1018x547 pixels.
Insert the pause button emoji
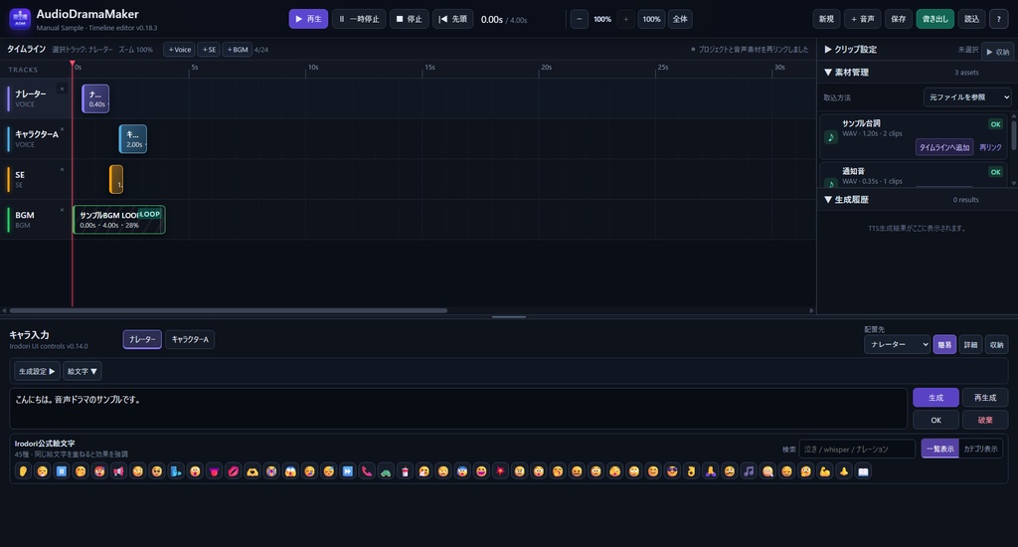click(62, 471)
